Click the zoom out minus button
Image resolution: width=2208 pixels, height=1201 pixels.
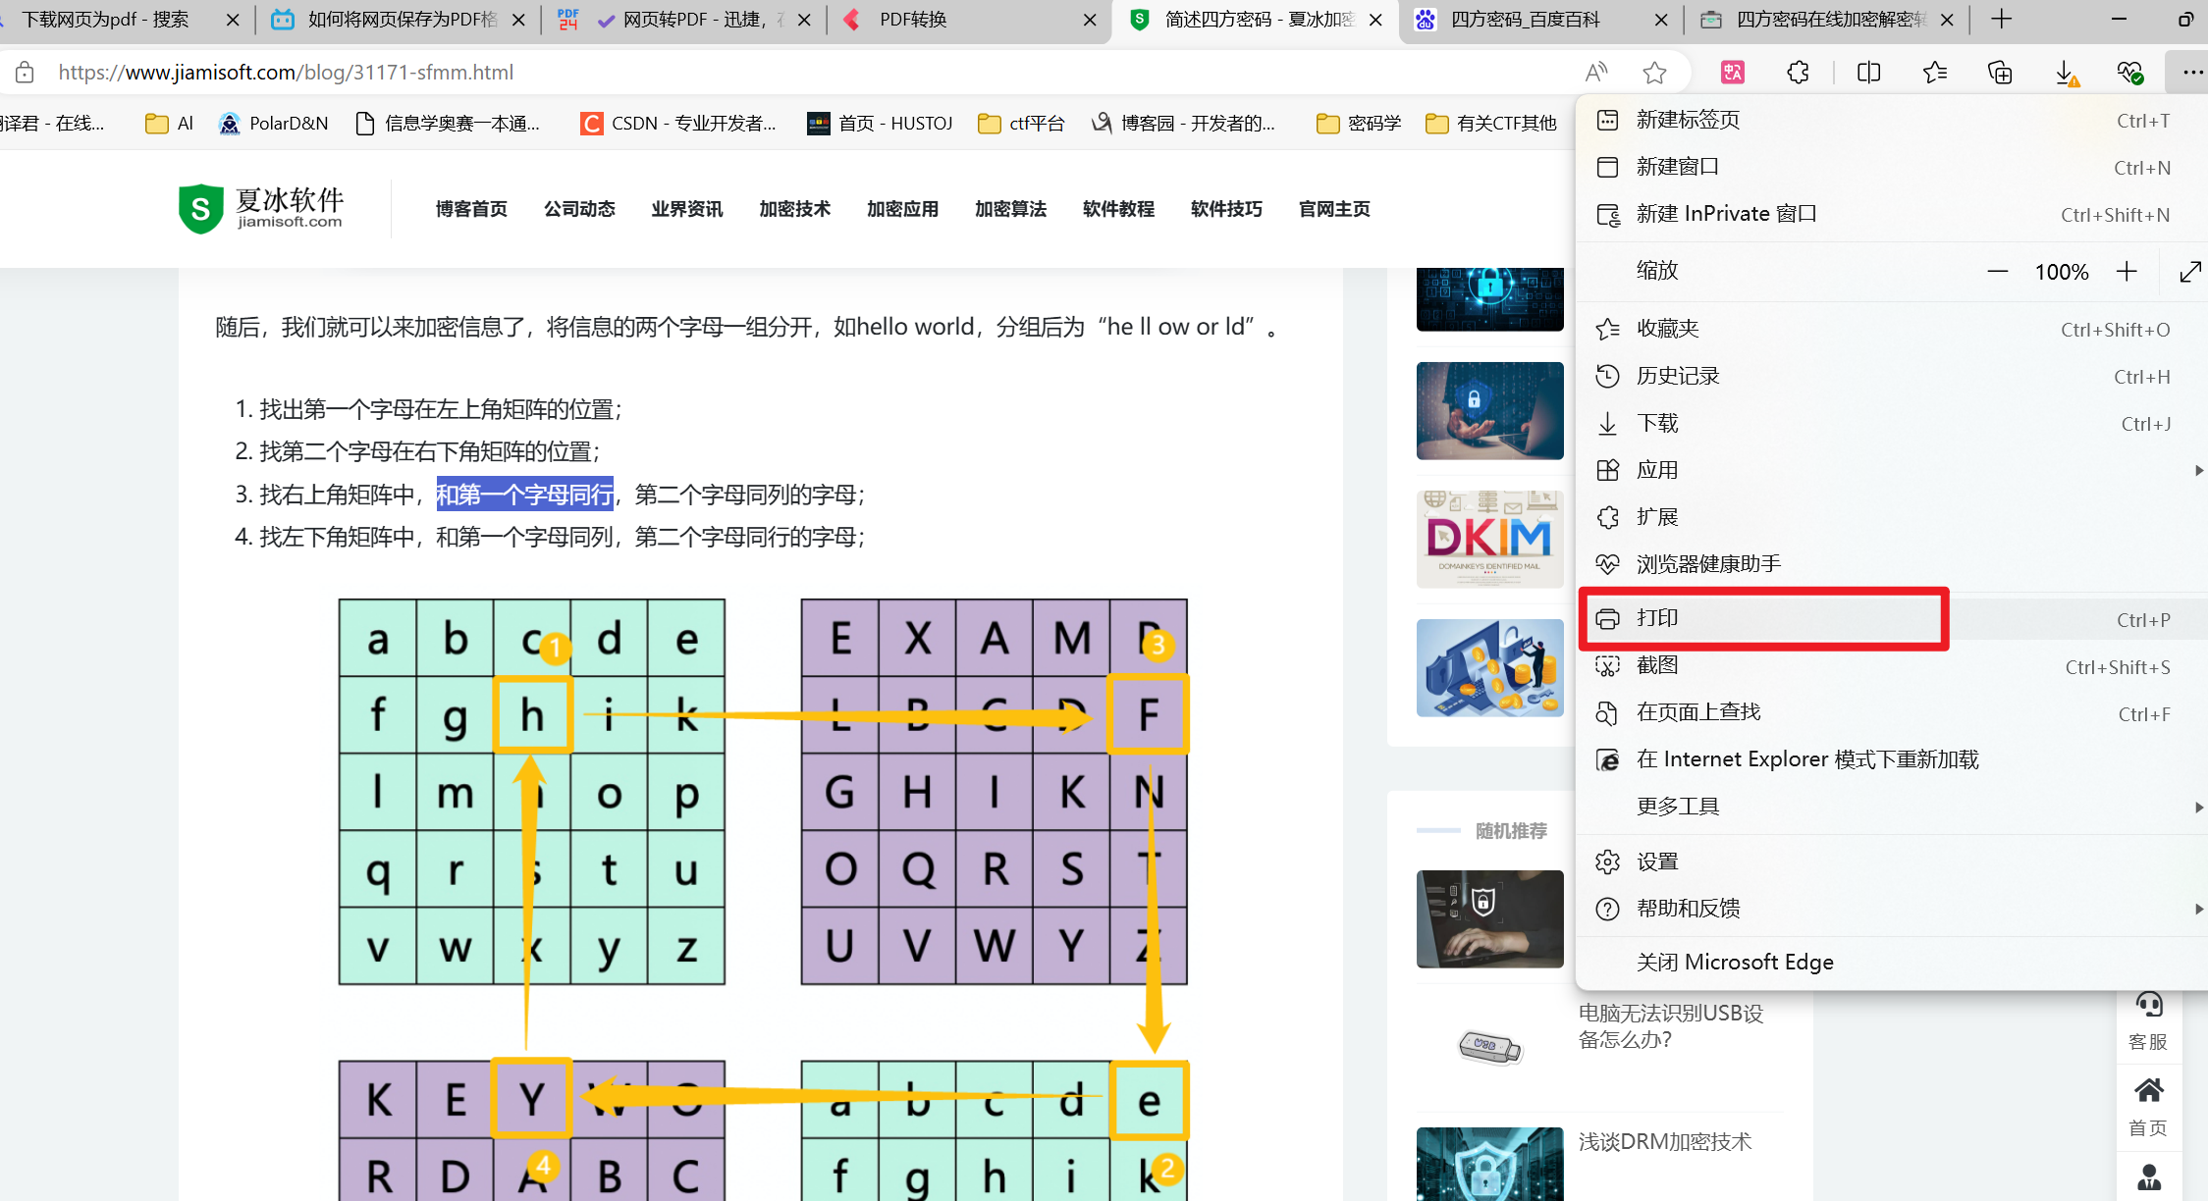coord(1997,272)
